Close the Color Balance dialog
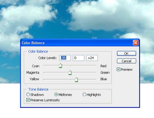This screenshot has height=118, width=154. point(136,43)
